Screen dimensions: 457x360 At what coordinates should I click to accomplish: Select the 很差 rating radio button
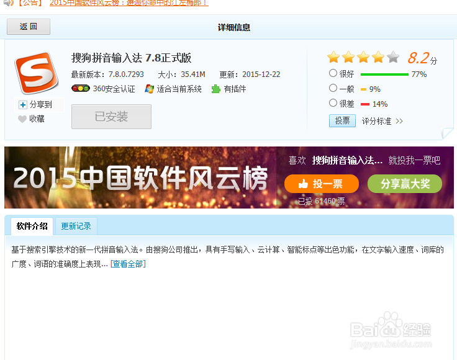point(333,103)
